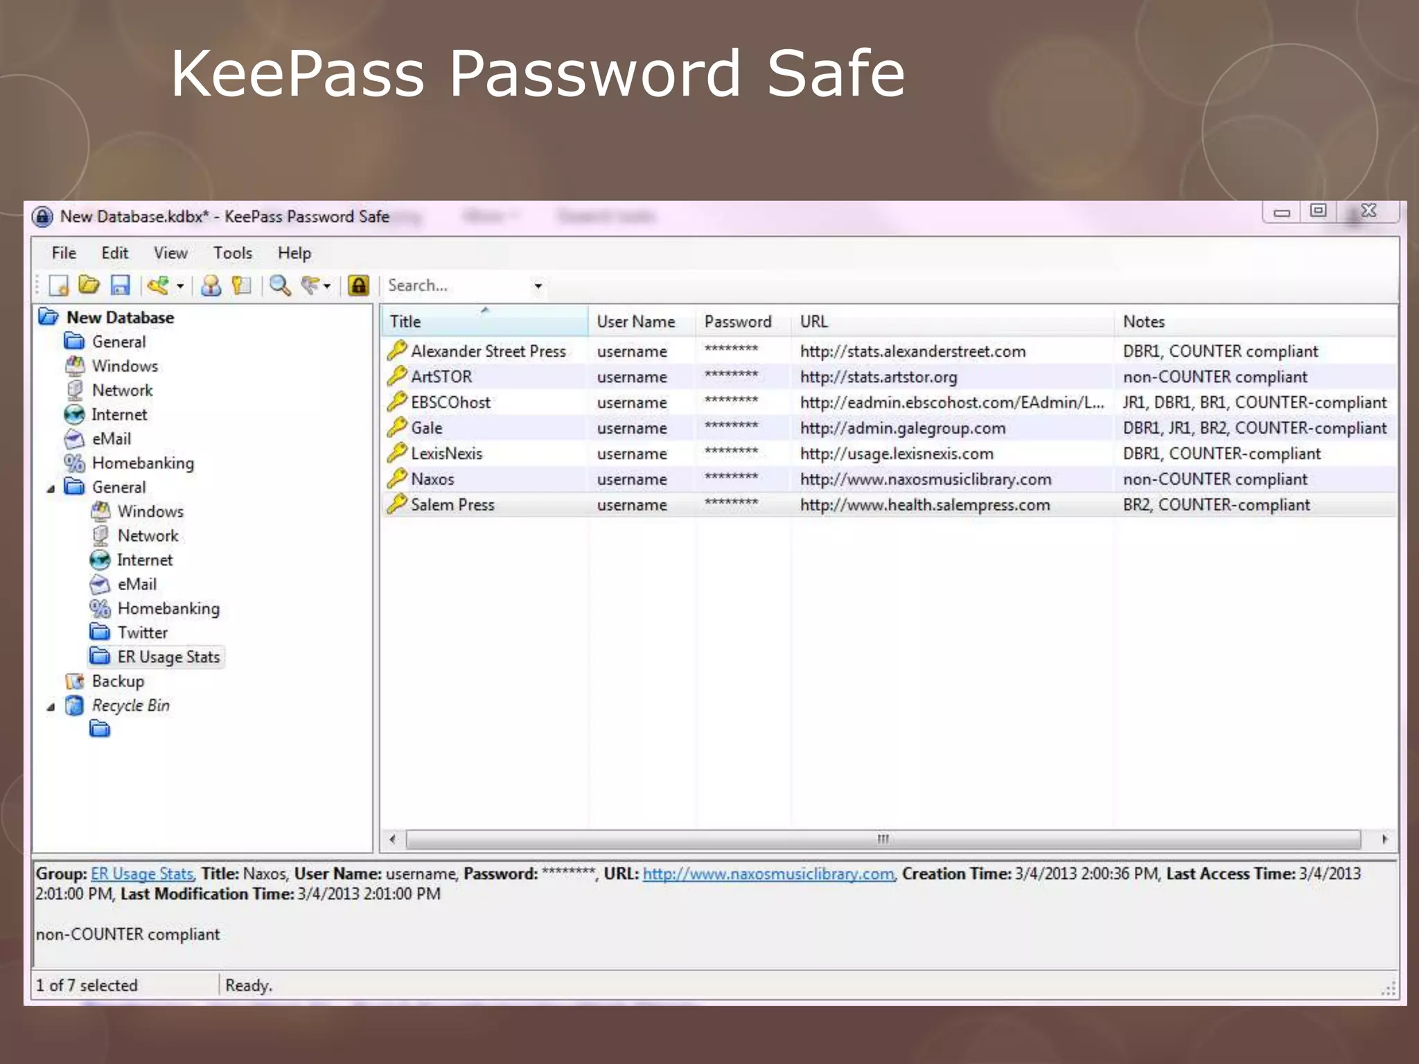Click the scrollbar right arrow

tap(1384, 840)
